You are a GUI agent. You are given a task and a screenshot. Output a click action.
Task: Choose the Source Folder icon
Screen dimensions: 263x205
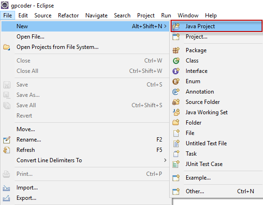[176, 102]
